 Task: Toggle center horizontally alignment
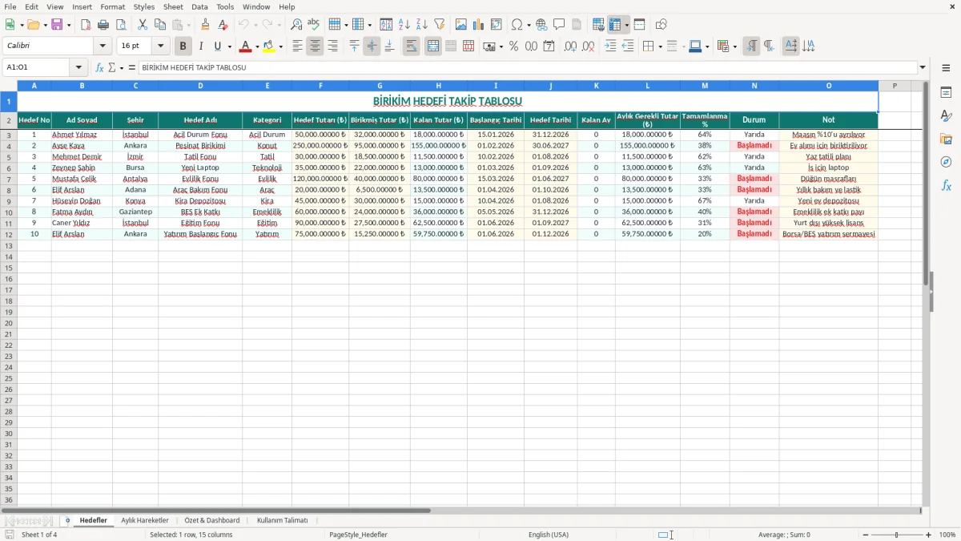pyautogui.click(x=315, y=46)
